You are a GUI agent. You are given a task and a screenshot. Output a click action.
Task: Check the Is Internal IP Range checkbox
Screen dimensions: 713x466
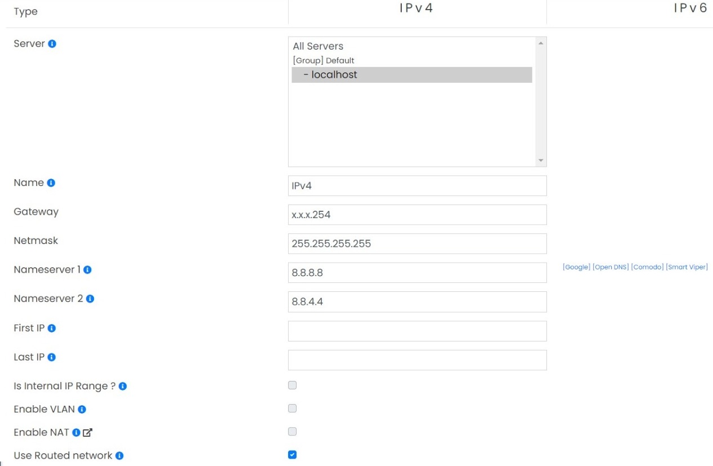pyautogui.click(x=292, y=385)
